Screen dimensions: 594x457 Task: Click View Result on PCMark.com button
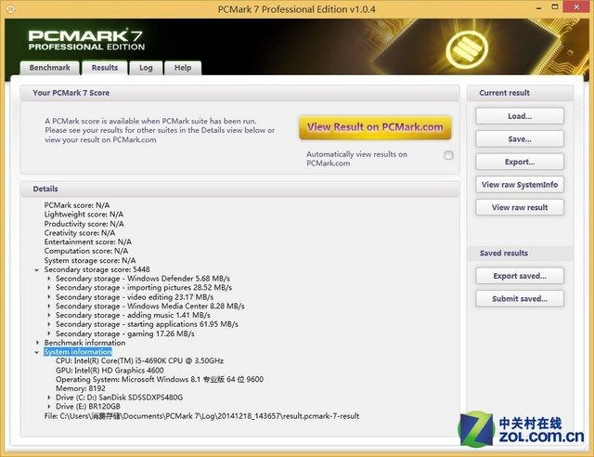tap(375, 127)
